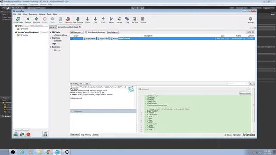The image size is (276, 155).
Task: Open SourceTree Settings gear
Action: click(251, 20)
